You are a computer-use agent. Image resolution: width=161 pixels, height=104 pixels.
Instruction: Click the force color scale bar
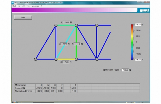pos(132,42)
